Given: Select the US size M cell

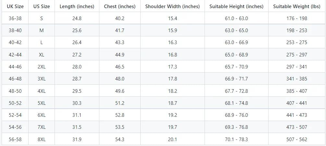Looking at the screenshot, I should coord(42,30).
